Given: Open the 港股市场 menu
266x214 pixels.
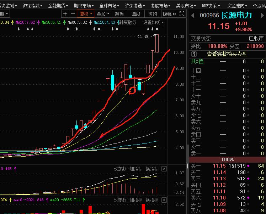Looking at the screenshot, I should click(x=160, y=6).
